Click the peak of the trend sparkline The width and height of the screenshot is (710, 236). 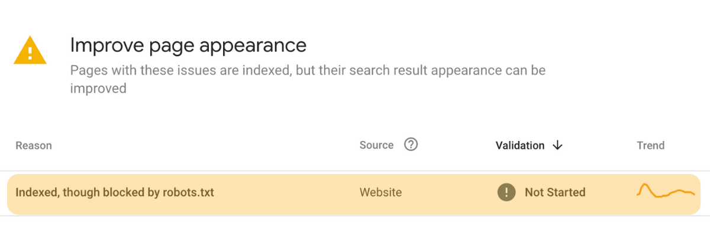[646, 185]
